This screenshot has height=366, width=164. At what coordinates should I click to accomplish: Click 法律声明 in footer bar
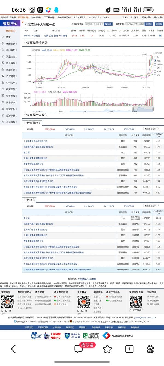[x=96, y=327]
